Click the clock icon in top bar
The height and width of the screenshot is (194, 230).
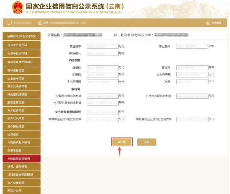tap(9, 23)
